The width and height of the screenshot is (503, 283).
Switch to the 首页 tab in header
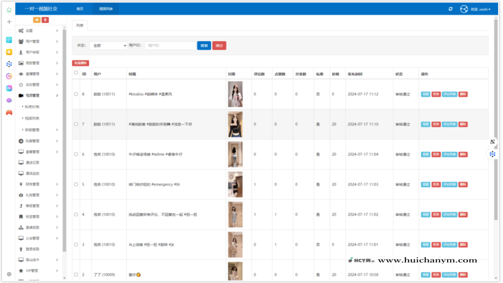pos(80,9)
